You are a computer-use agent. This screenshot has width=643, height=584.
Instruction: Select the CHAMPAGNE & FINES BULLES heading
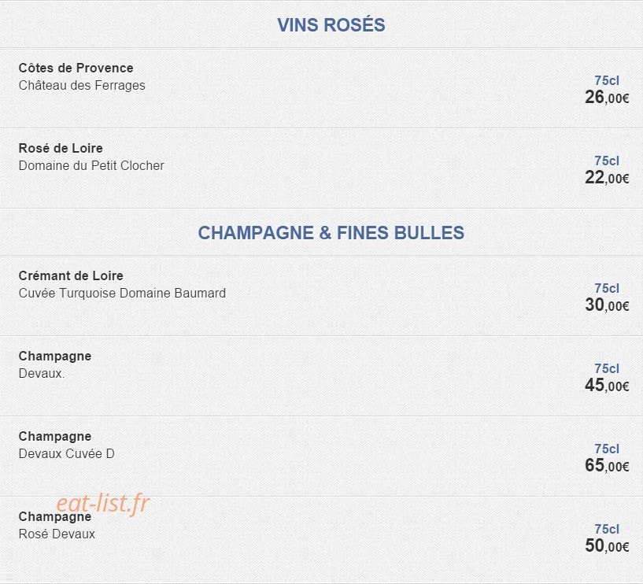(x=331, y=233)
